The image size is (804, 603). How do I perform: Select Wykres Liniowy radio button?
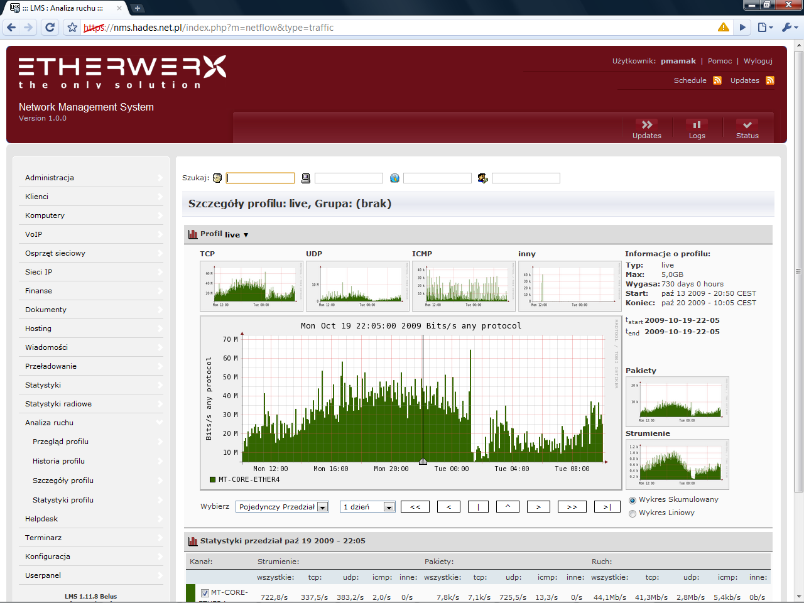coord(633,514)
